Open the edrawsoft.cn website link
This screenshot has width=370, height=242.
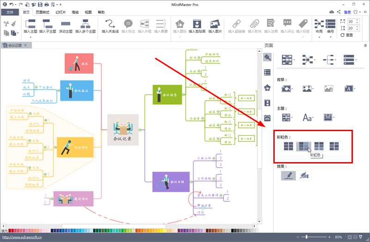click(x=22, y=237)
